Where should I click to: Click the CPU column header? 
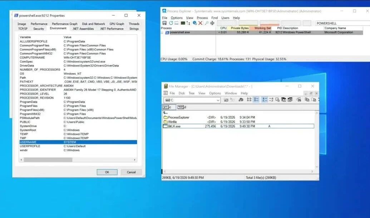pos(222,28)
